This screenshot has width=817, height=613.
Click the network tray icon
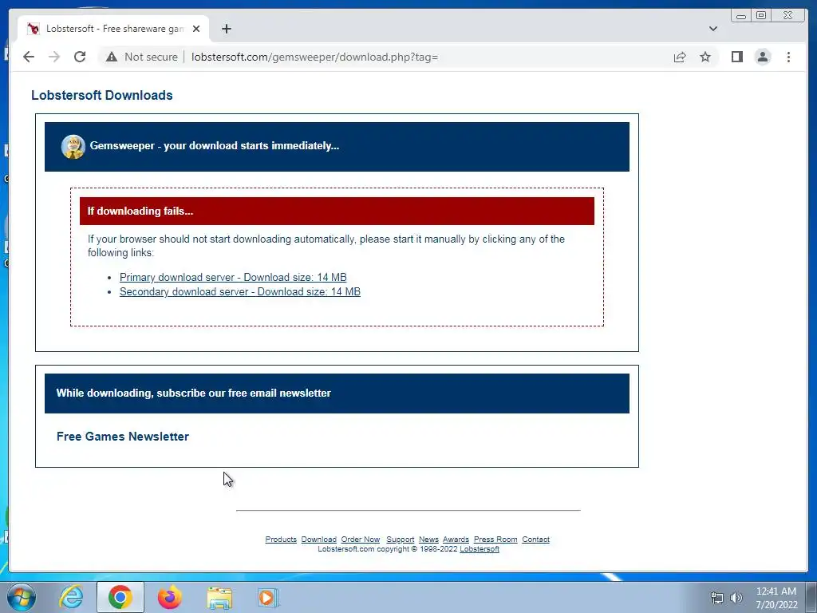click(717, 598)
